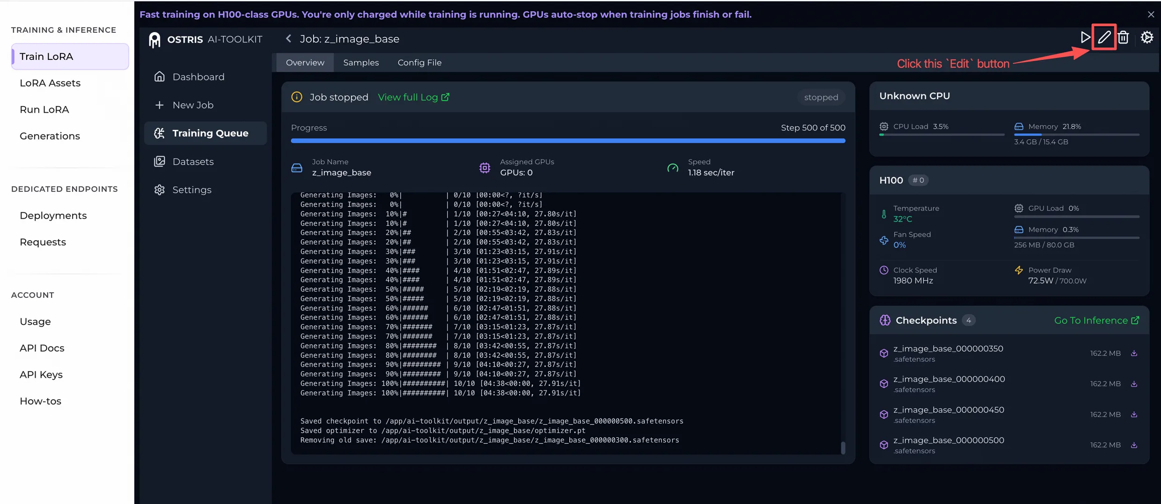Open the View full Log link

(413, 97)
